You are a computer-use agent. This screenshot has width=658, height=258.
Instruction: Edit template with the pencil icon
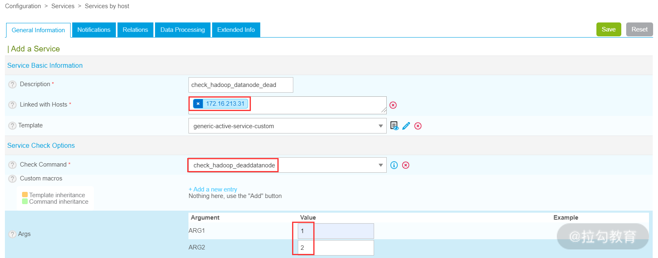[406, 126]
